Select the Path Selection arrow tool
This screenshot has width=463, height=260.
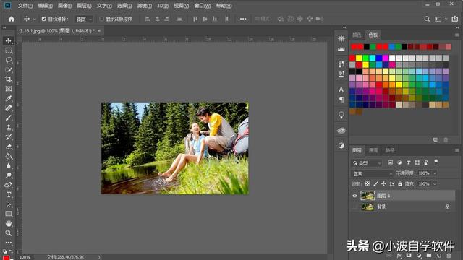point(8,204)
